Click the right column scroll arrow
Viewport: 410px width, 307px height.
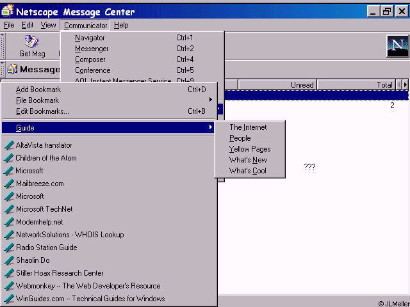click(x=406, y=85)
